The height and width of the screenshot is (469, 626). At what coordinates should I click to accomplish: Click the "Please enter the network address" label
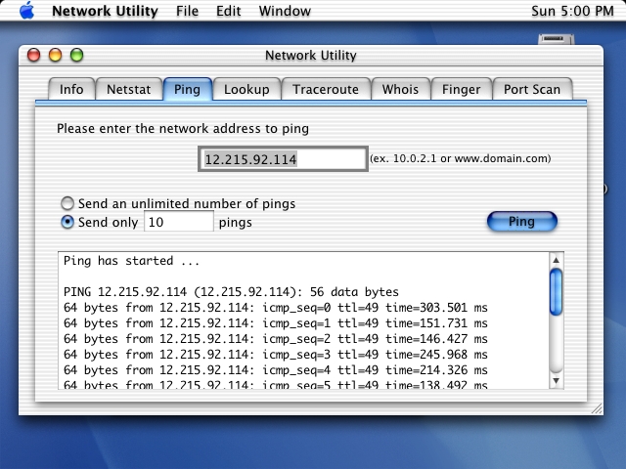[183, 128]
